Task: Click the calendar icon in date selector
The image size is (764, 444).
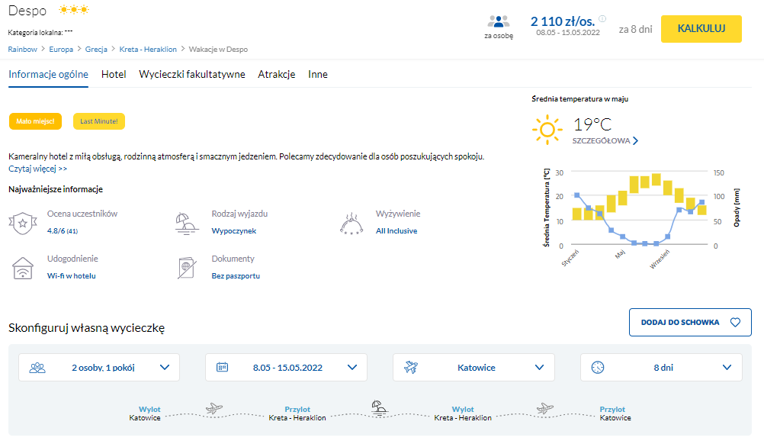Action: (x=223, y=367)
